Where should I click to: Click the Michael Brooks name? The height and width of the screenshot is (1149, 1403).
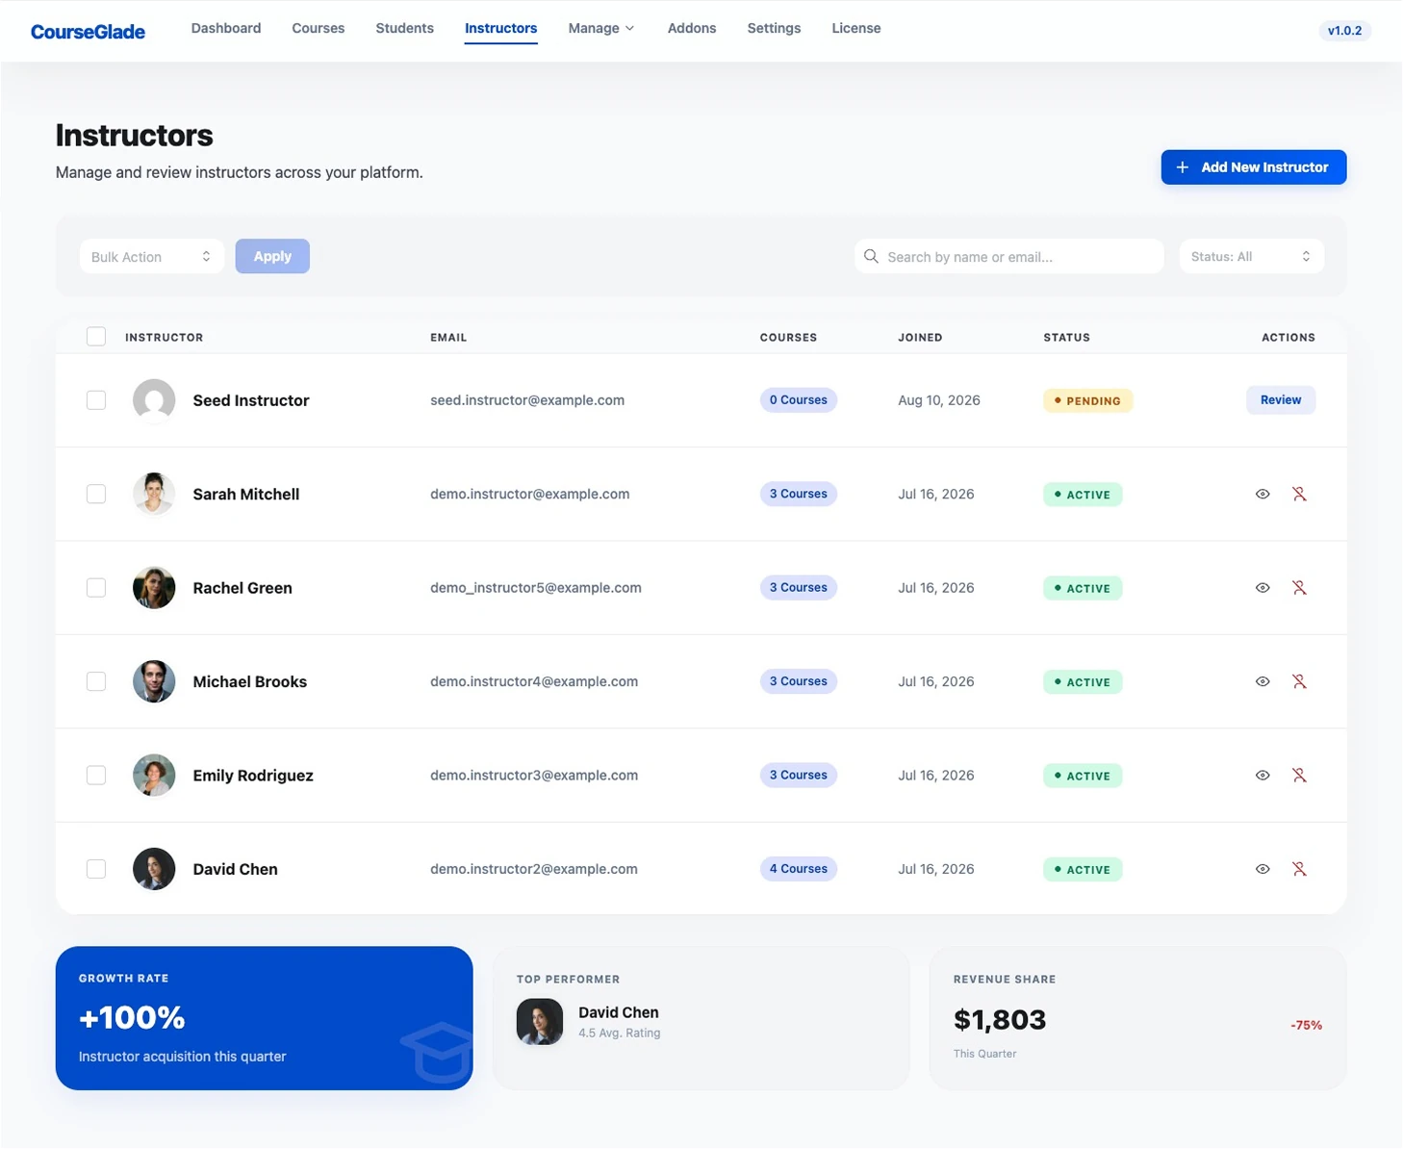pos(250,681)
